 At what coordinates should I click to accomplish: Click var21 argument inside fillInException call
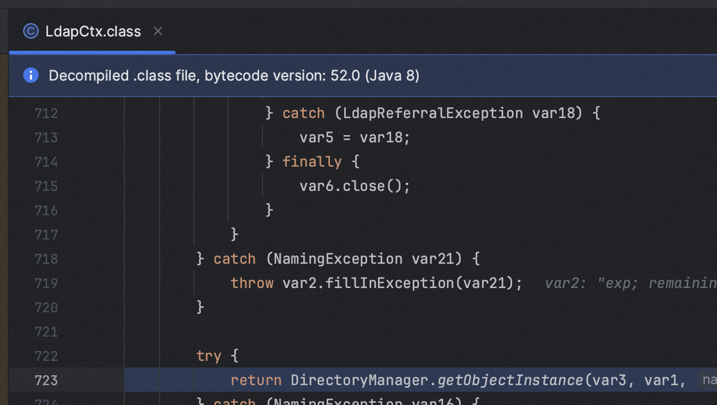click(x=484, y=283)
